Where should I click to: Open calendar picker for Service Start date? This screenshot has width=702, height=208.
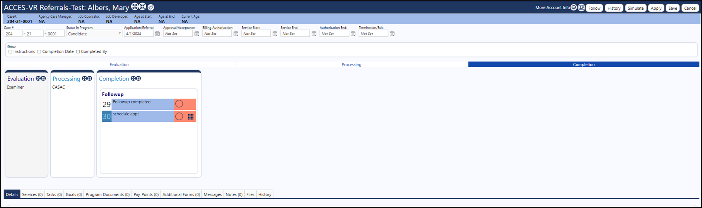point(275,34)
